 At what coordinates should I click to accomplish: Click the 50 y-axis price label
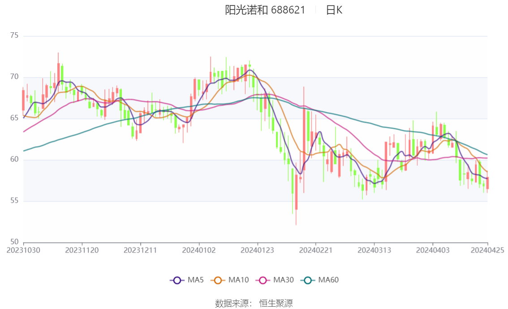pyautogui.click(x=14, y=242)
